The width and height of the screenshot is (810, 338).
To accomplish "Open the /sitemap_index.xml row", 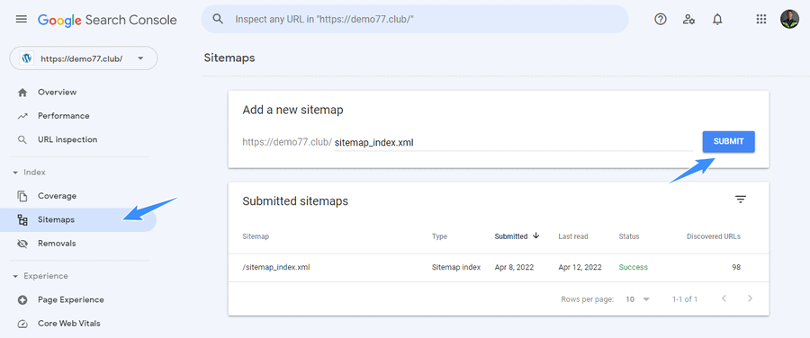I will coord(499,267).
